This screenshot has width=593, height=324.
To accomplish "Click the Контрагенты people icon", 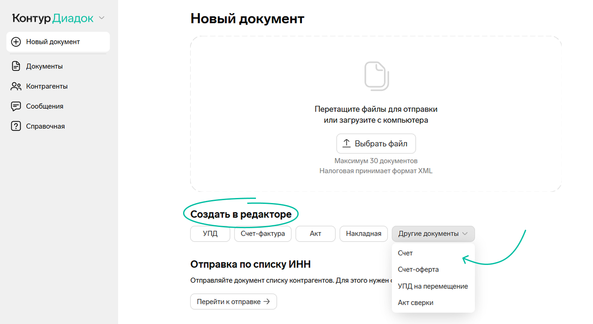I will coord(16,86).
